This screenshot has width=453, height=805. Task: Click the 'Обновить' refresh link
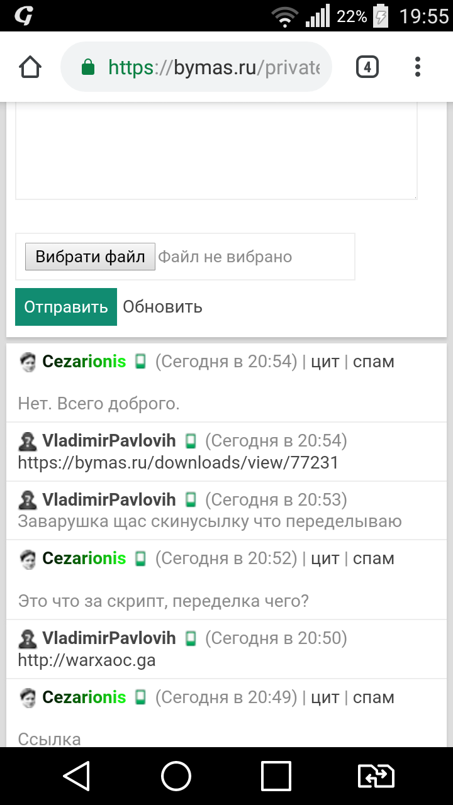click(x=162, y=307)
